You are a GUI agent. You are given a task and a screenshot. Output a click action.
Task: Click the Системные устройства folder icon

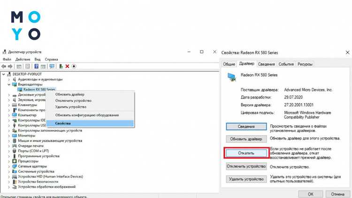(15, 172)
